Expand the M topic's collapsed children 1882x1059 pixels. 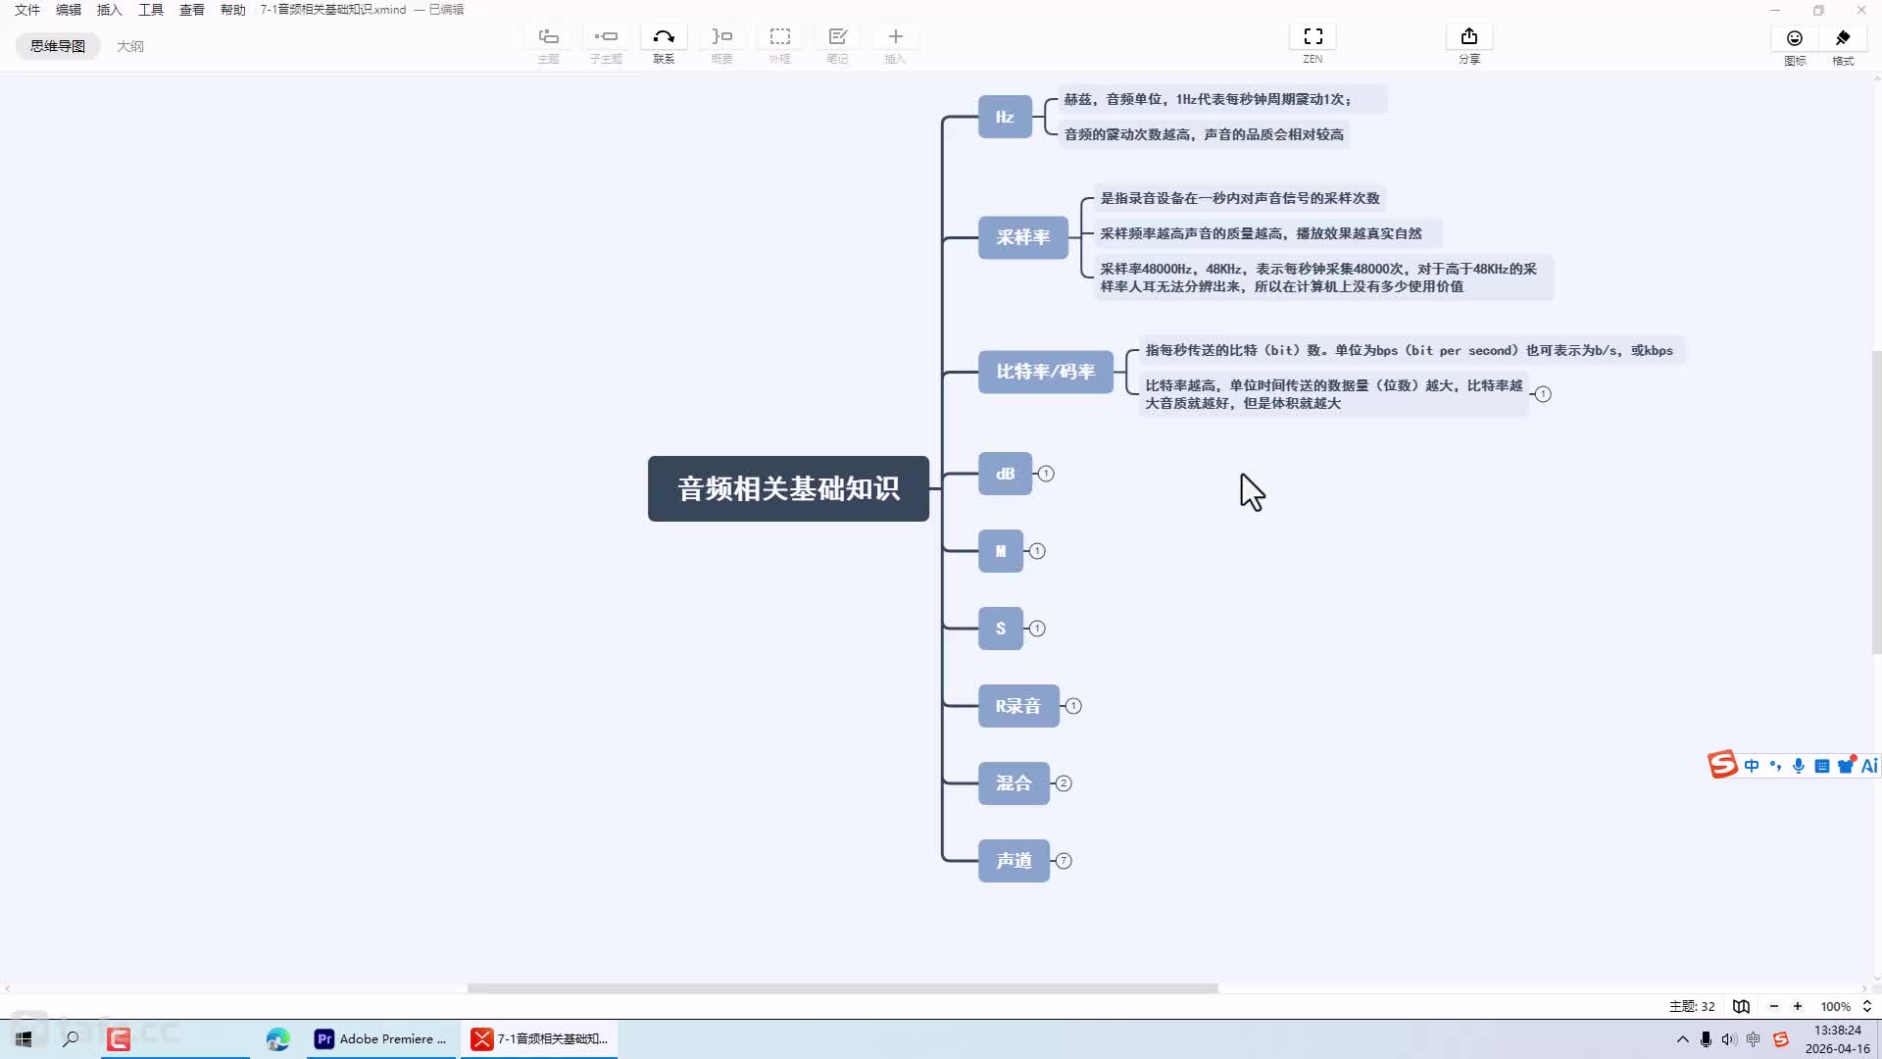click(1037, 551)
